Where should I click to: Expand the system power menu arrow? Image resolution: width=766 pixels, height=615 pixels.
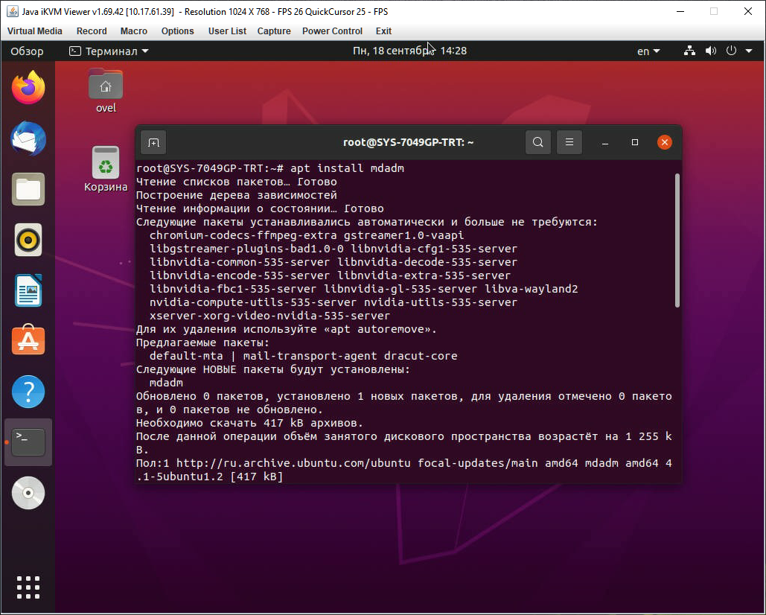[x=749, y=51]
